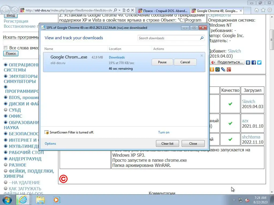
Task: Click the SmartScreen shield icon
Action: tap(47, 132)
